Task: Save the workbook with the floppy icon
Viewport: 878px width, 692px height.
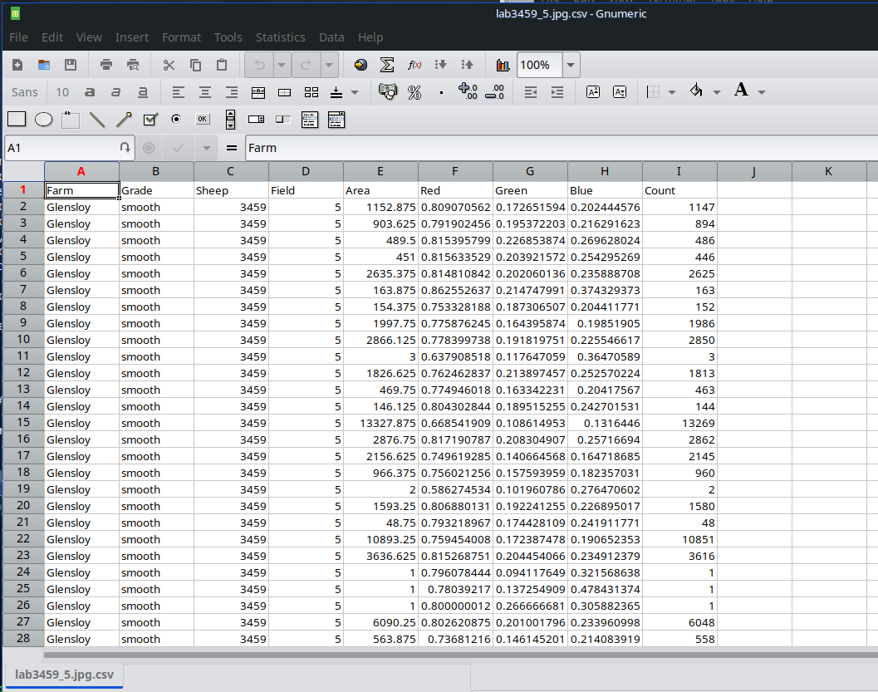Action: coord(70,65)
